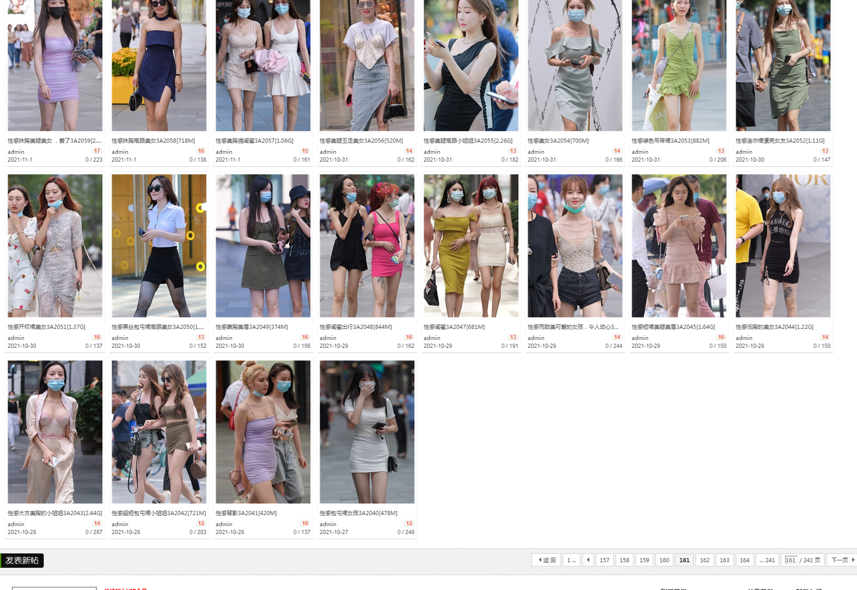The height and width of the screenshot is (590, 857).
Task: Go to page 1 in pagination
Action: [x=571, y=560]
